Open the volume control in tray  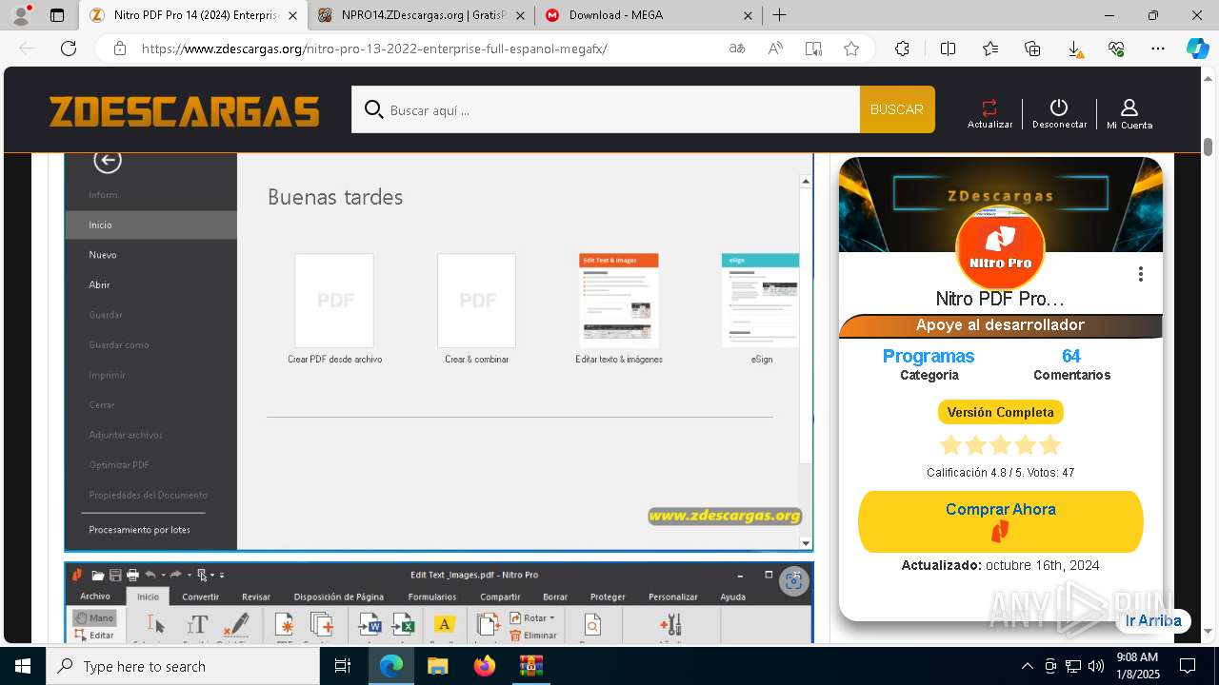tap(1096, 666)
